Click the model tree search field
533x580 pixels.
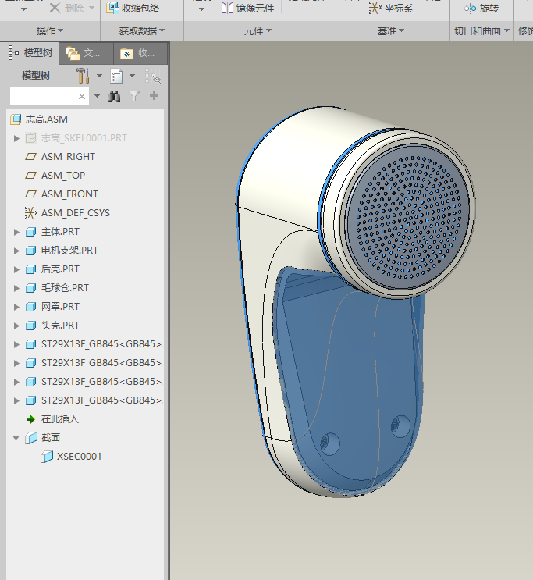pos(44,96)
